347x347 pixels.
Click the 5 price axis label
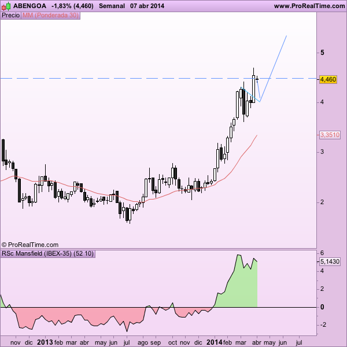tap(323, 53)
